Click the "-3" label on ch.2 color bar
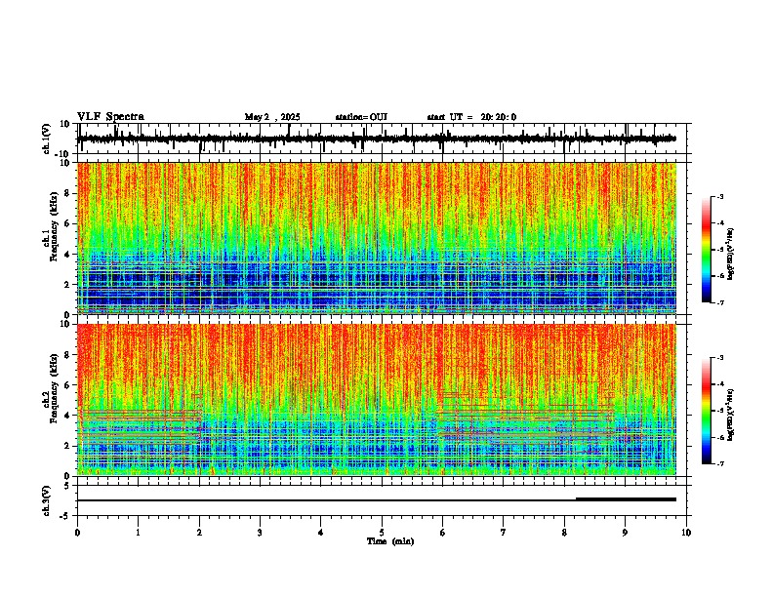 [720, 358]
